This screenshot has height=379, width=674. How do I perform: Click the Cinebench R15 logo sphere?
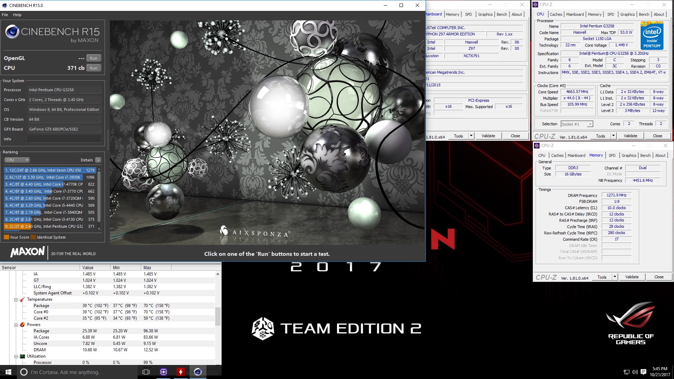(12, 32)
